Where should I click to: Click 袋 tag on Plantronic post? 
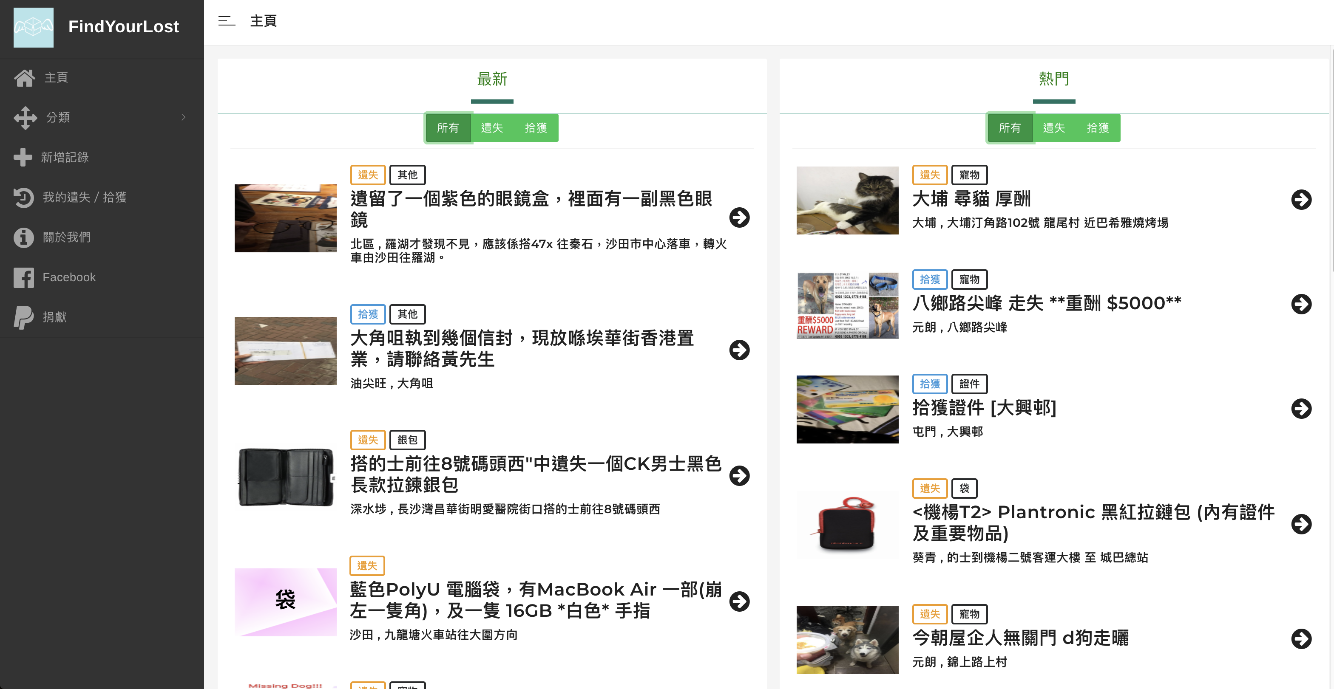(x=964, y=489)
